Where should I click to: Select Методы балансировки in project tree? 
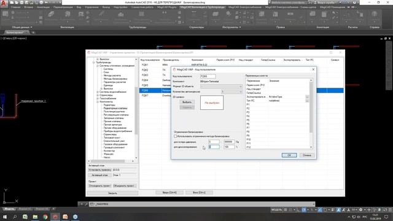[x=115, y=79]
